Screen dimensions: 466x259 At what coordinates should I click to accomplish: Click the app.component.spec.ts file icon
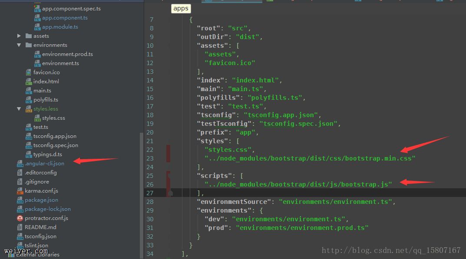click(x=37, y=9)
